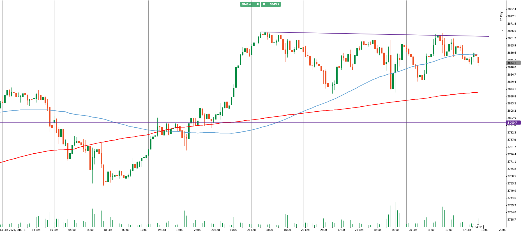Click the gray 3843.4 current price tag

pos(513,63)
